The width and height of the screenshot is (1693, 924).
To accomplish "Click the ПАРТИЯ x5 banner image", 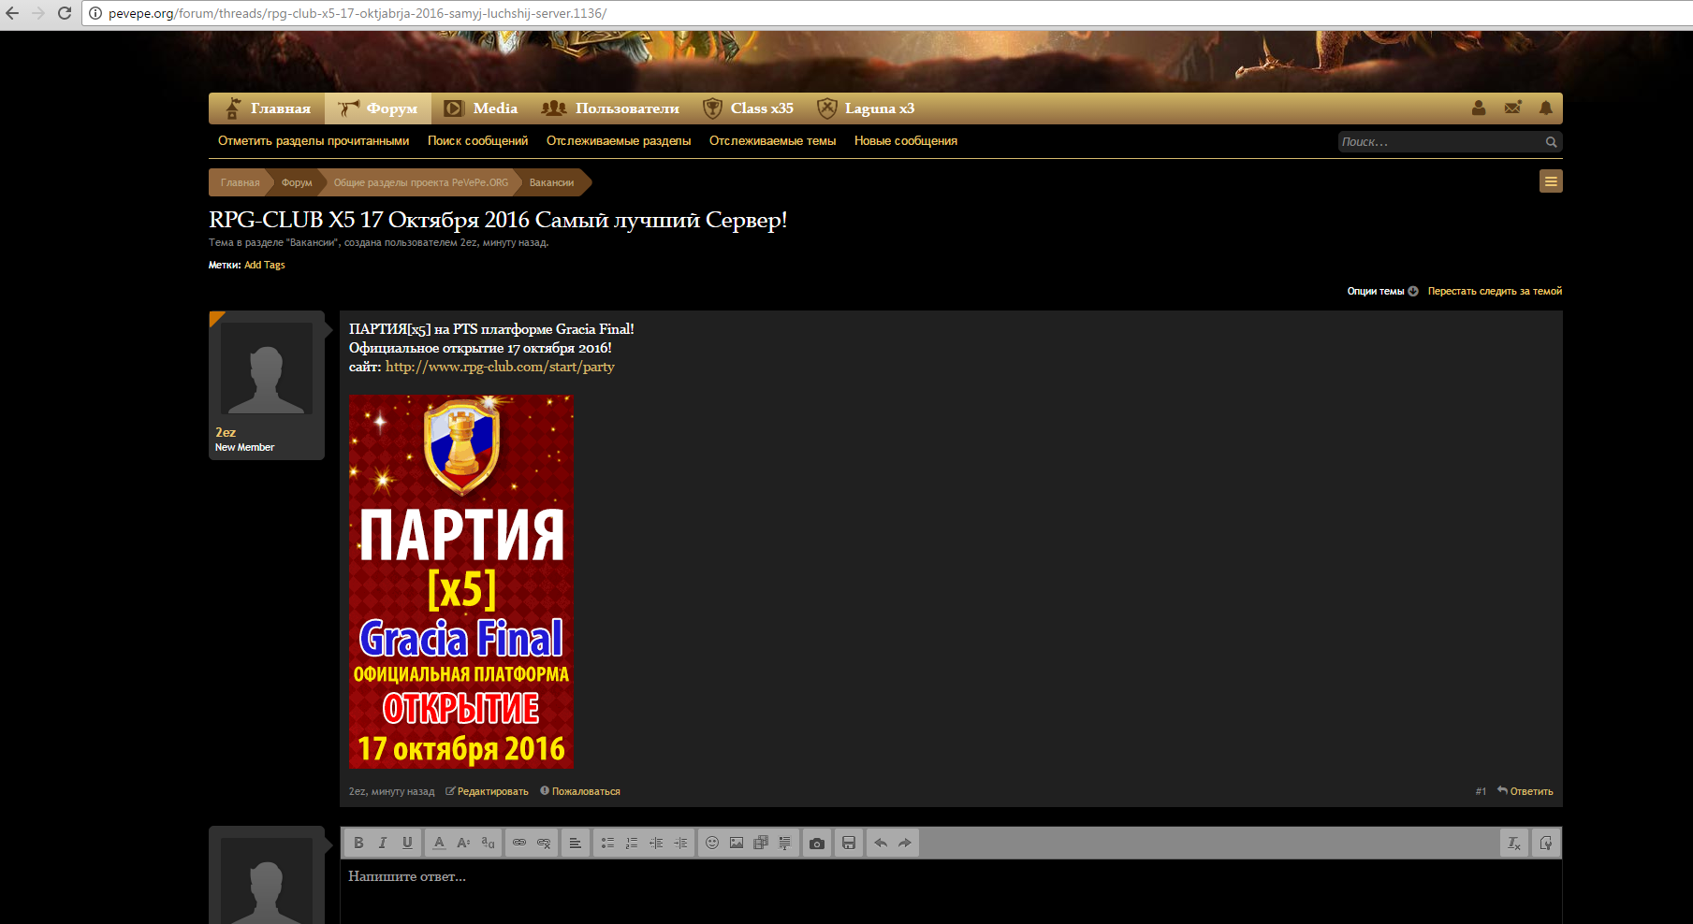I will tap(461, 581).
